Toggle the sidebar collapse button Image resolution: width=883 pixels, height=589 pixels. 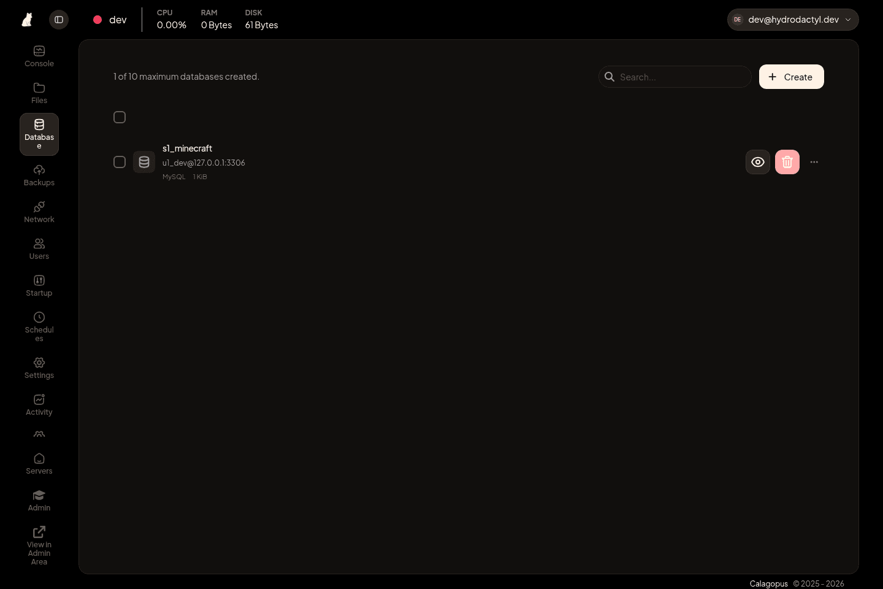(59, 20)
